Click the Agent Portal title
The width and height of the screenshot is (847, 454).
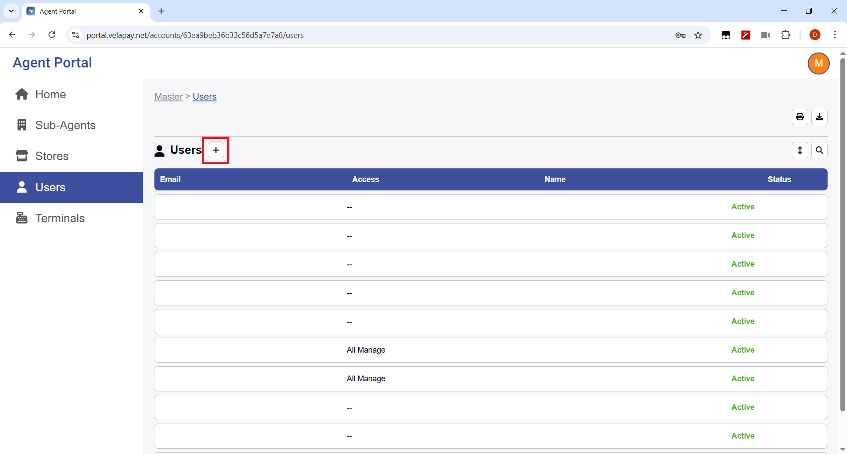[x=52, y=63]
